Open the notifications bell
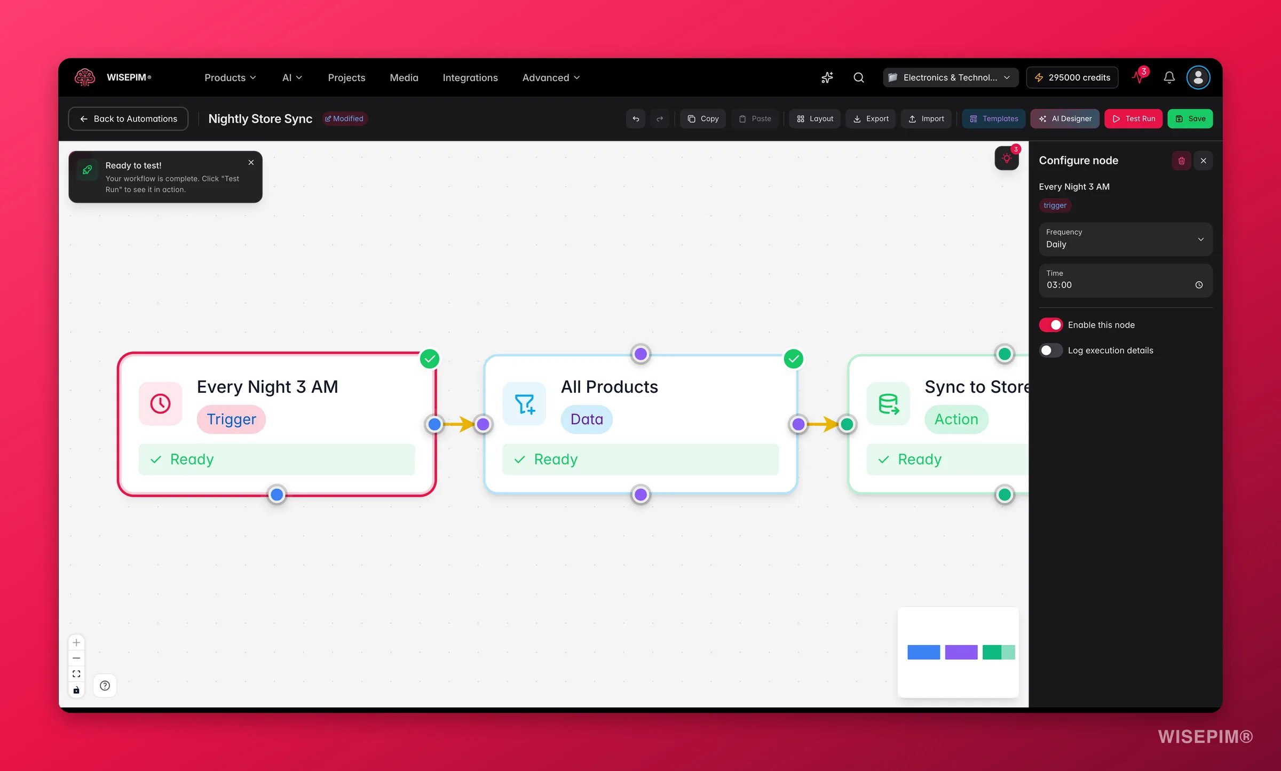This screenshot has height=771, width=1281. (1169, 77)
